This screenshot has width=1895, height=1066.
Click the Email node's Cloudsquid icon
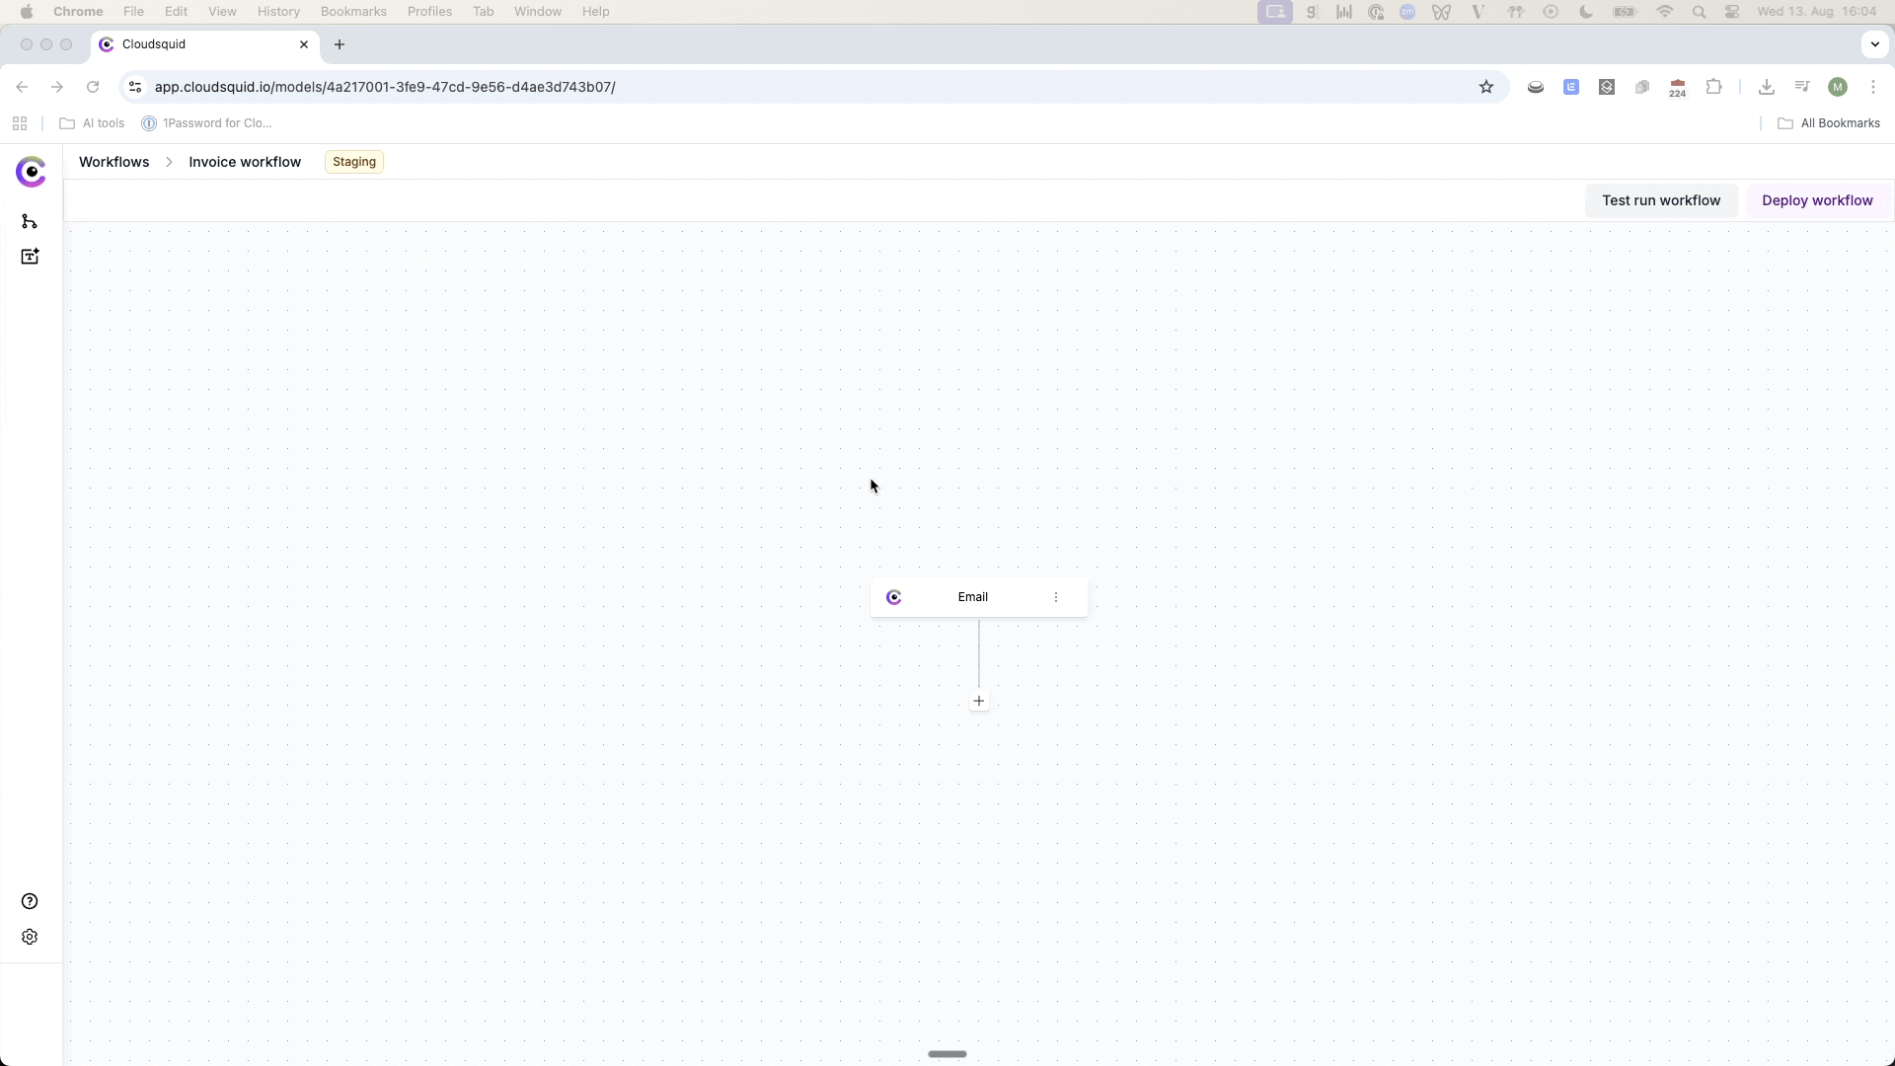click(x=894, y=597)
